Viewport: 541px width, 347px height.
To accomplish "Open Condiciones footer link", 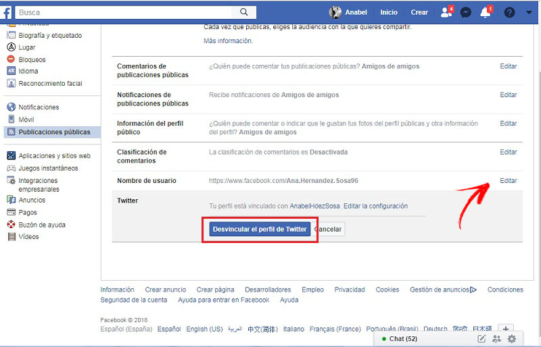I will point(505,290).
